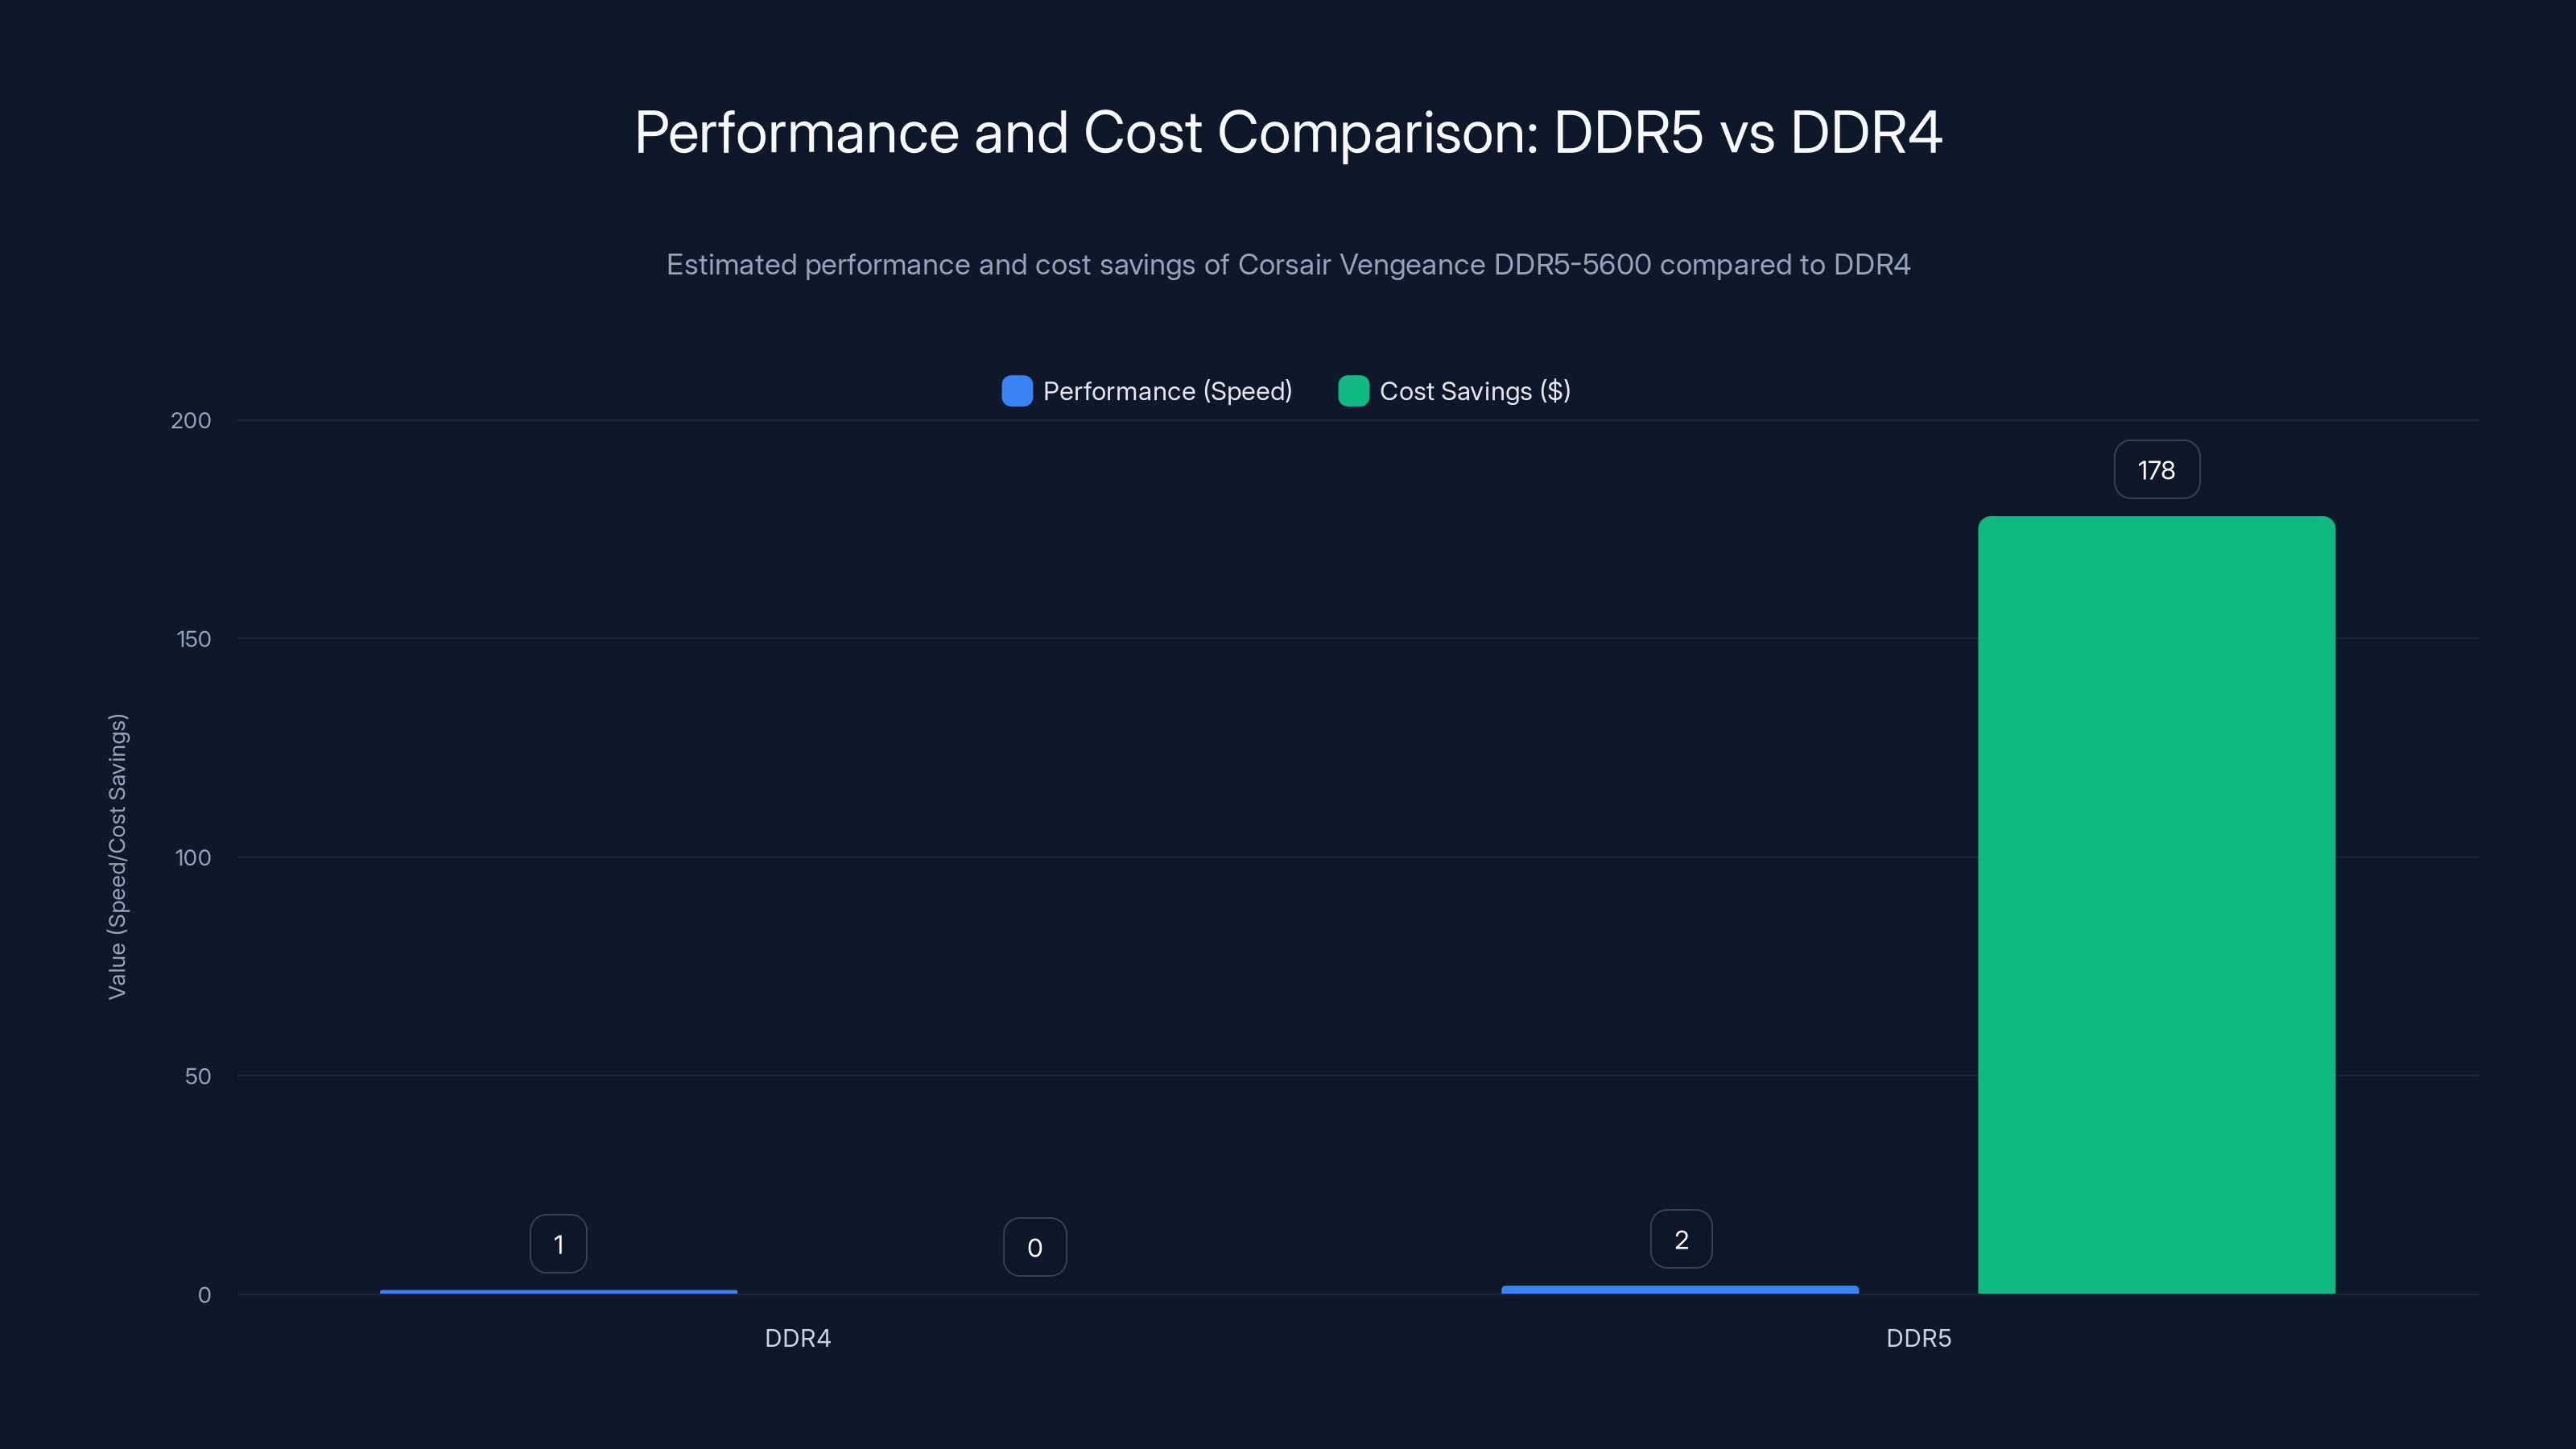Toggle the Performance (Speed) series visibility
Viewport: 2576px width, 1449px height.
1148,391
